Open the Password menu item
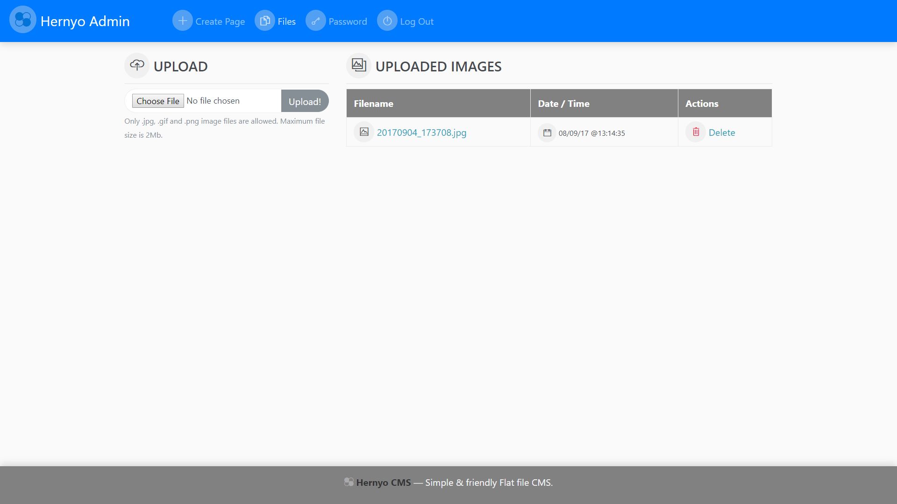 click(x=348, y=21)
